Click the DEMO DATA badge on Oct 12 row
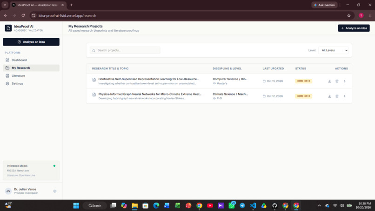 click(x=303, y=96)
